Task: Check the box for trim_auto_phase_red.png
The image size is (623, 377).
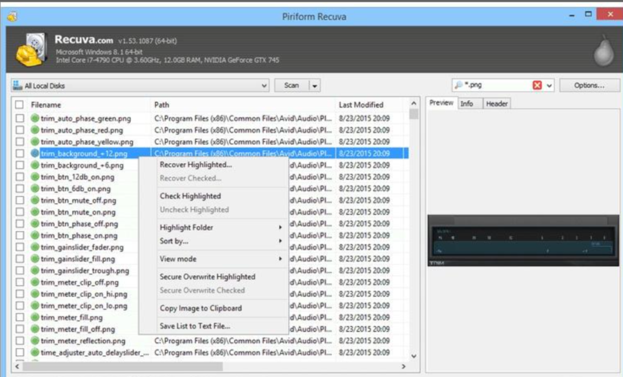Action: click(20, 130)
